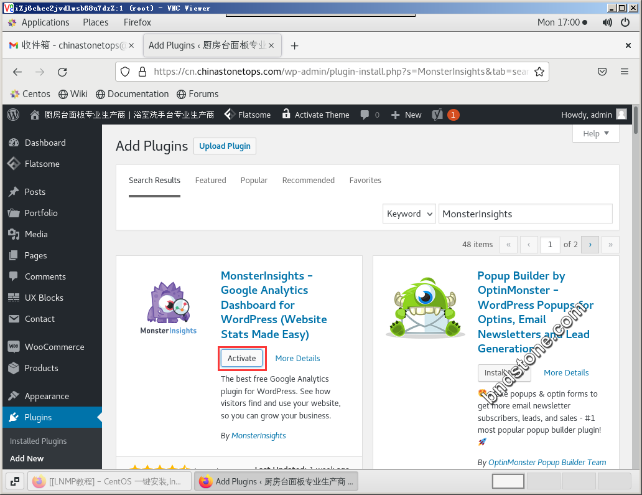The image size is (642, 495).
Task: Switch to the Favorites tab
Action: (365, 181)
